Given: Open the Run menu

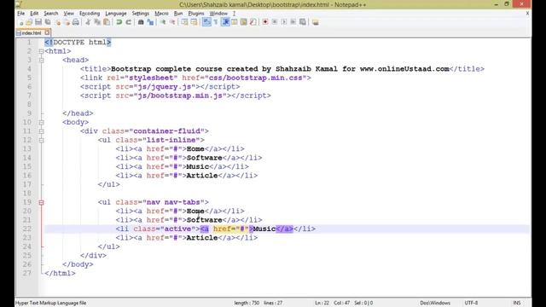Looking at the screenshot, I should click(x=178, y=14).
